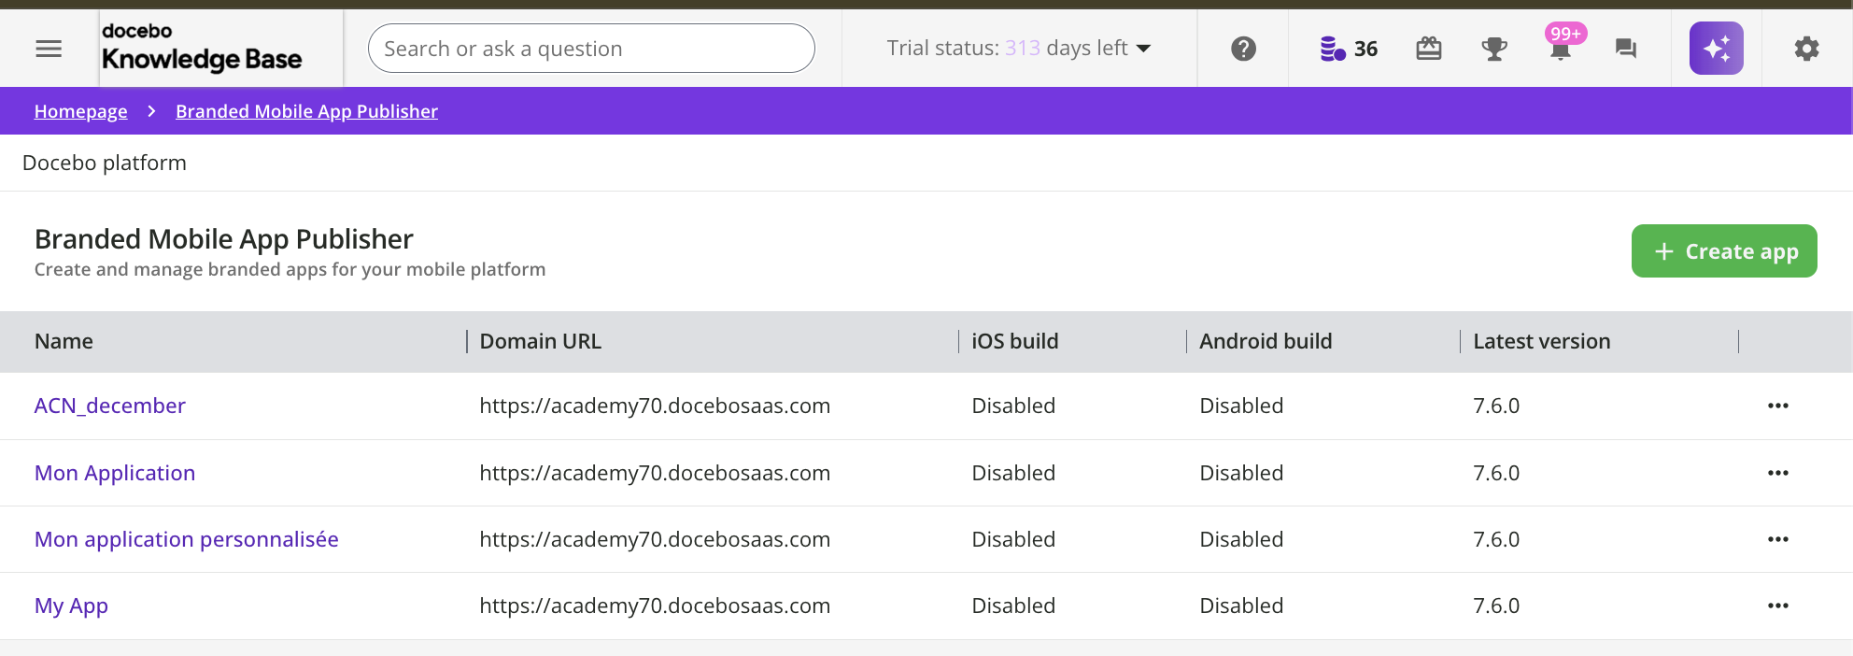1853x656 pixels.
Task: Open the hamburger main menu
Action: click(x=49, y=49)
